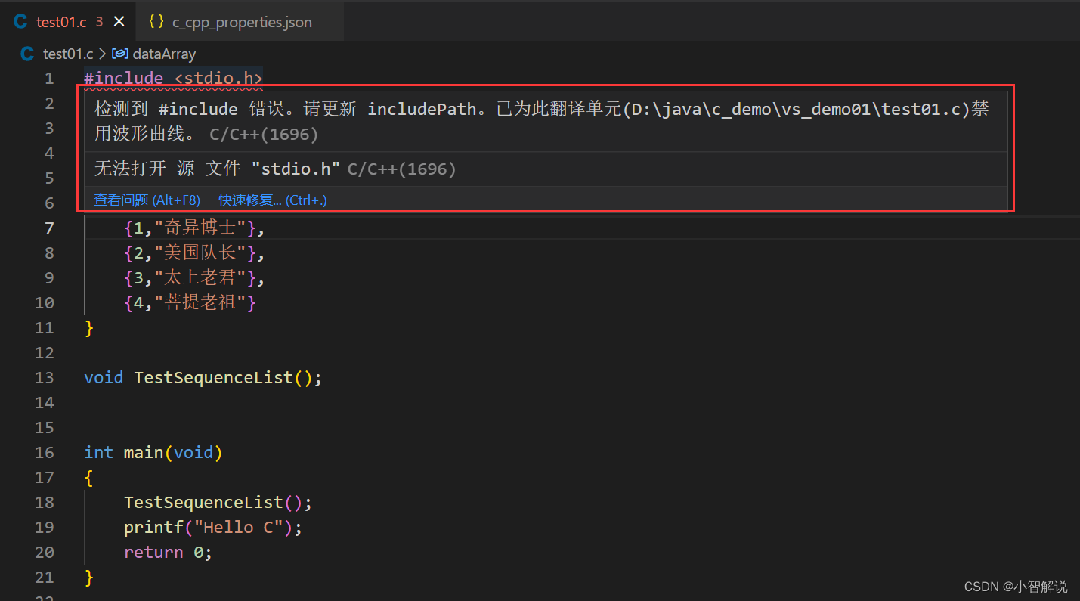Click the "stdio.h" text in the error message
The height and width of the screenshot is (601, 1080).
pyautogui.click(x=296, y=168)
